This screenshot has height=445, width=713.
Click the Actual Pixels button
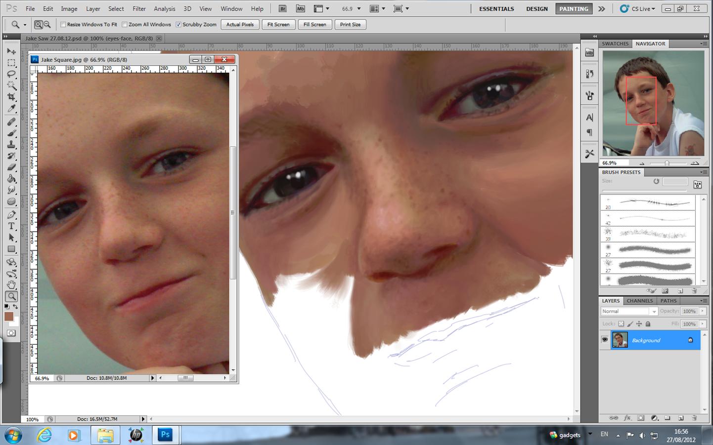click(240, 25)
